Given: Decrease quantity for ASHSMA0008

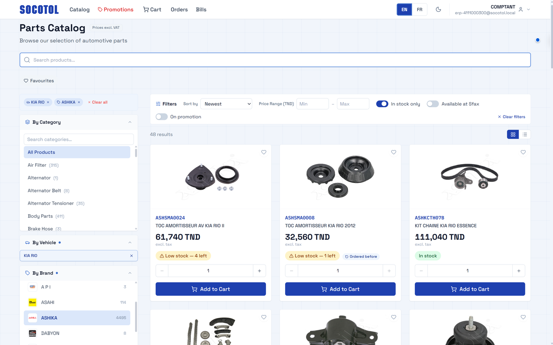Looking at the screenshot, I should [x=292, y=271].
